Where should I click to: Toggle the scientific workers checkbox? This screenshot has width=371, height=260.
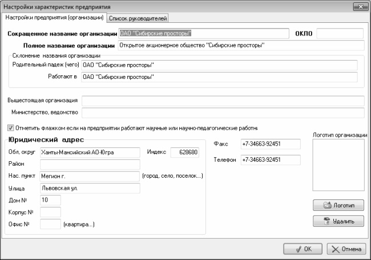[10, 127]
